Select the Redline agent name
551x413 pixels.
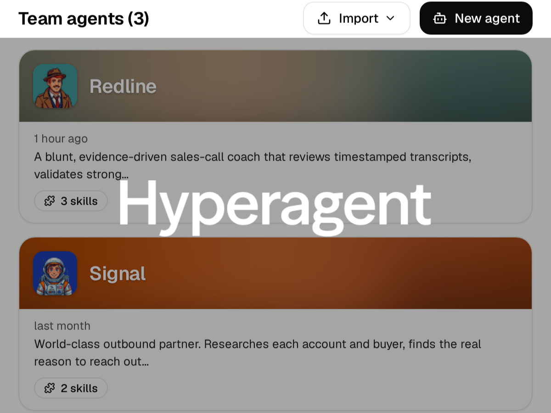[x=123, y=86]
